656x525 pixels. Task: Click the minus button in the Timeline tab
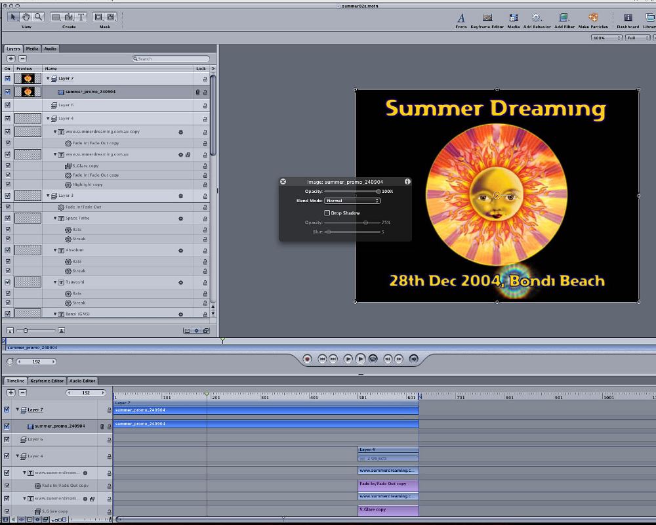pyautogui.click(x=23, y=392)
